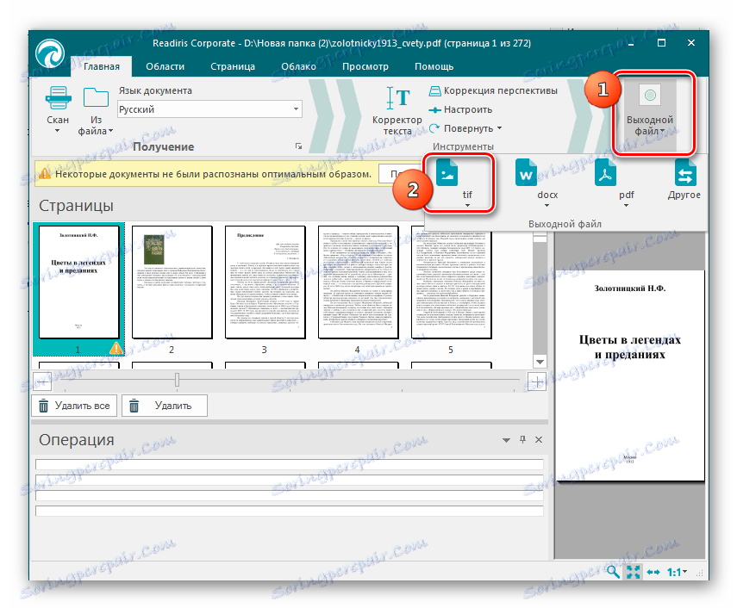Click the warning triangle on page 1 thumbnail

(116, 348)
